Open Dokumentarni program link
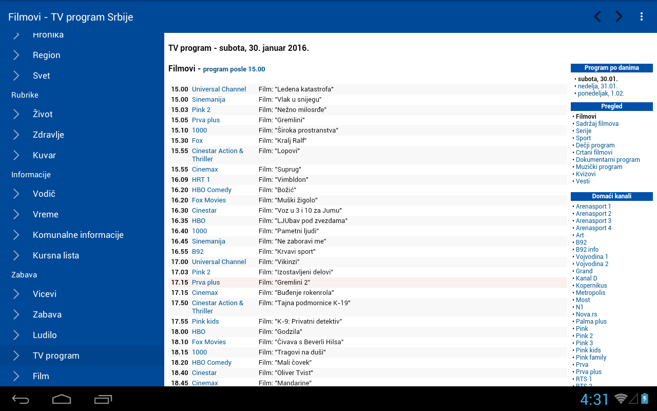Screen dimensions: 657x411 click(x=608, y=160)
